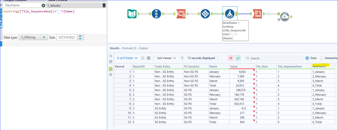This screenshot has width=338, height=130.
Task: Select the 3_March cell in record 7
Action: coord(323,99)
